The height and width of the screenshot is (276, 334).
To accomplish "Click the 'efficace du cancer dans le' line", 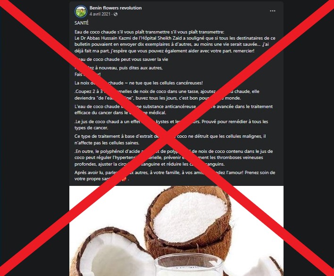I will [x=120, y=113].
